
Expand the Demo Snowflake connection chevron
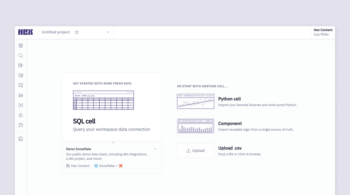coord(155,149)
